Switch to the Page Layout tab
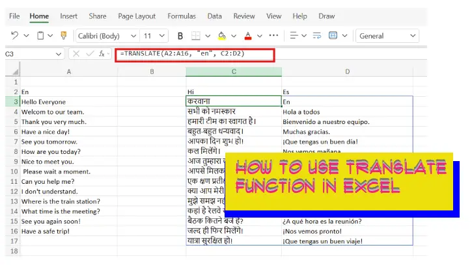472x265 pixels. coord(137,16)
